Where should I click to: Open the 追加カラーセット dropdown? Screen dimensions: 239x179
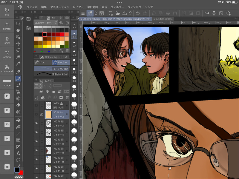tap(46, 23)
